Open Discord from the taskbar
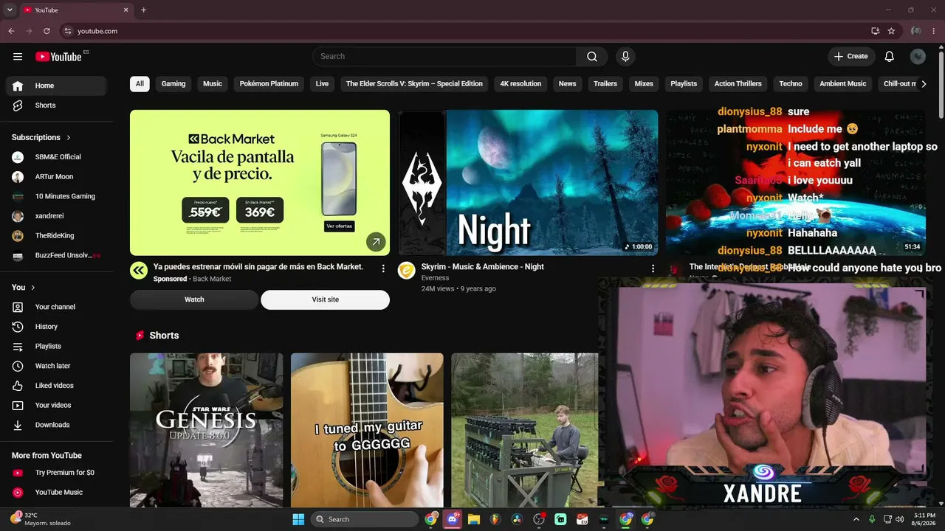 click(x=453, y=519)
